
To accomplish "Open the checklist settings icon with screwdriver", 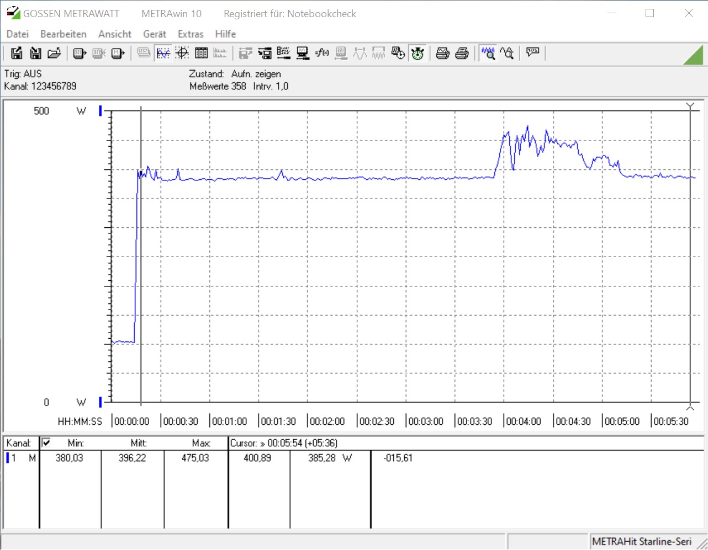I will pos(284,53).
